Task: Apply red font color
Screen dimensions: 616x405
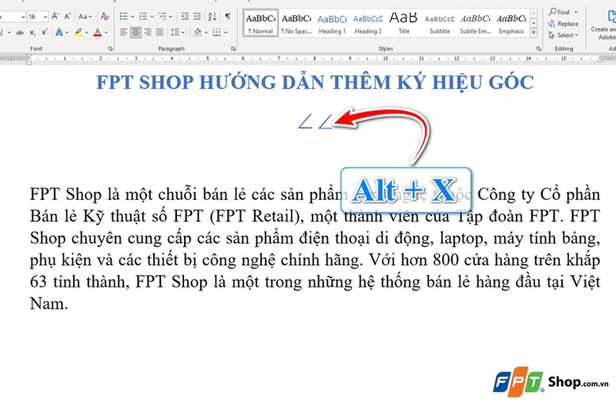Action: click(98, 32)
